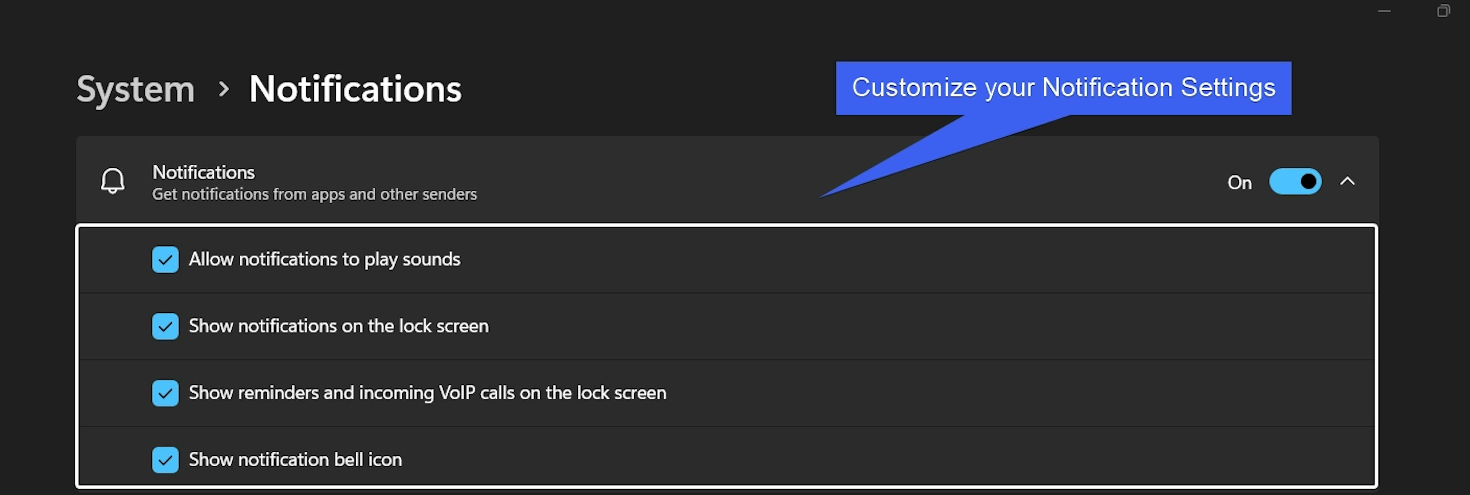Uncheck the VoIP calls reminders checkbox
This screenshot has height=495, width=1470.
(x=165, y=394)
